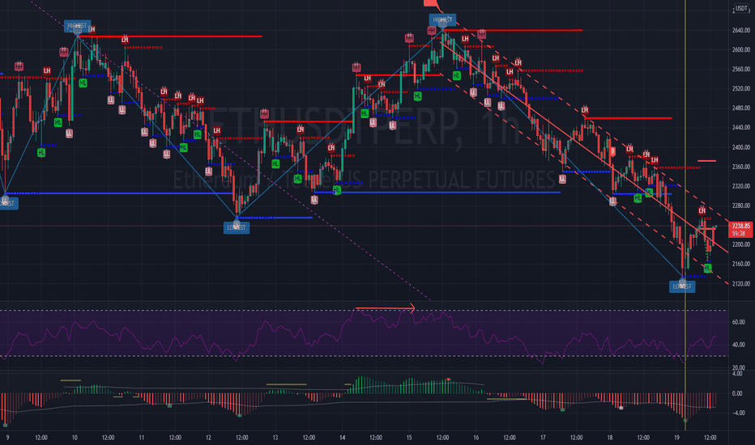Click the HIGHEST label above the day 15 peak

[442, 20]
